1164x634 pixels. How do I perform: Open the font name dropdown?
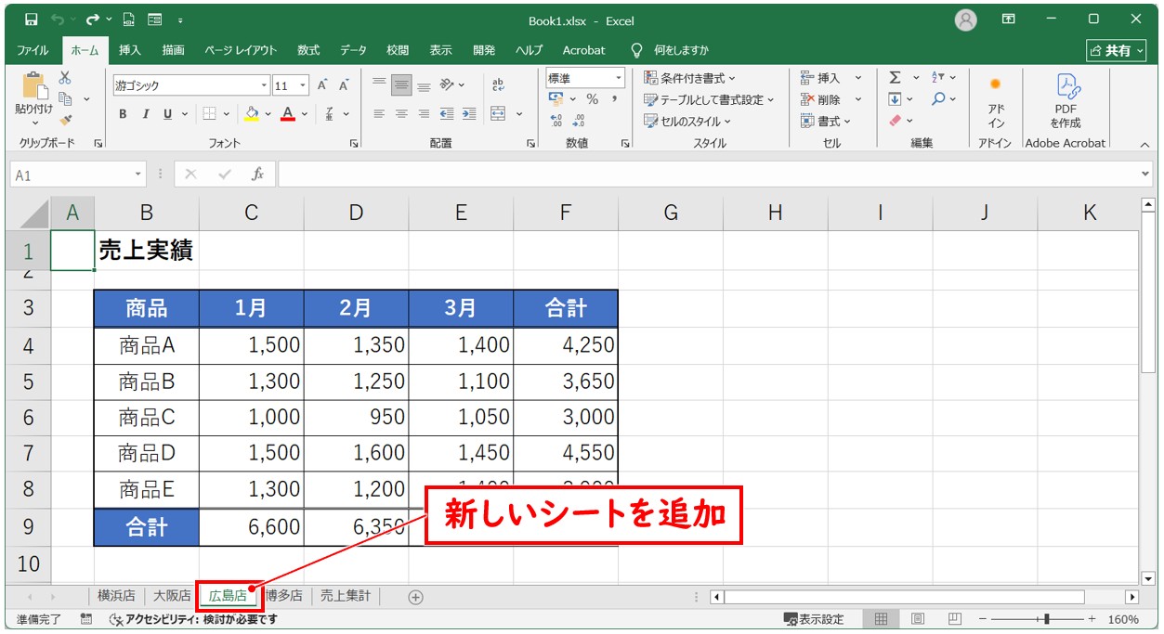coord(264,86)
